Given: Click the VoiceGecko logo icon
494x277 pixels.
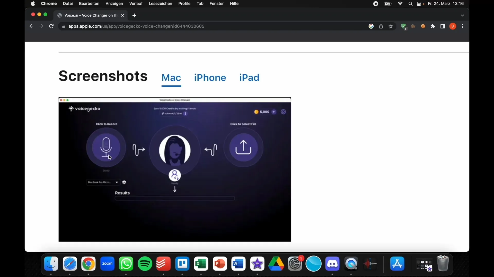Looking at the screenshot, I should coord(72,108).
